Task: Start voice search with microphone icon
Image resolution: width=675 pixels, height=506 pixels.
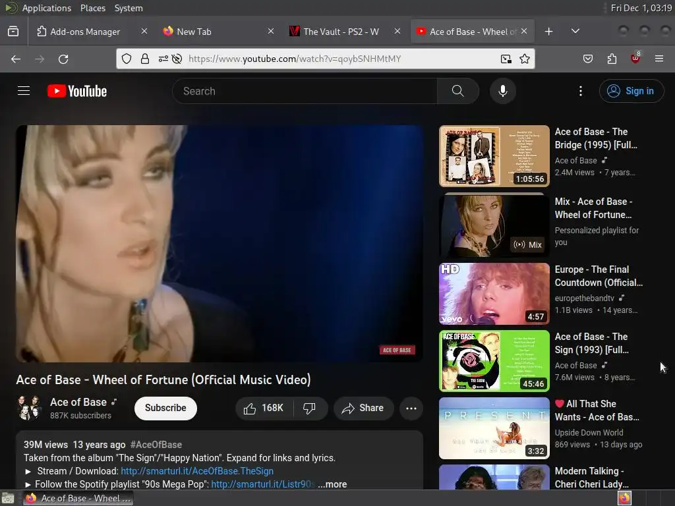Action: pyautogui.click(x=502, y=91)
